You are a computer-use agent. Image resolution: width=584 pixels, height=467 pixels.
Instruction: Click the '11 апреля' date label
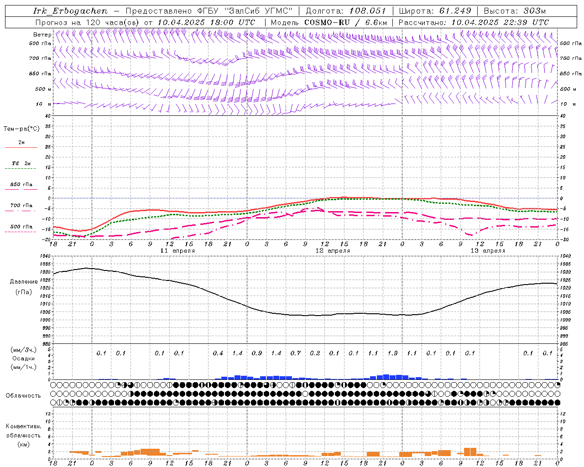pyautogui.click(x=177, y=251)
